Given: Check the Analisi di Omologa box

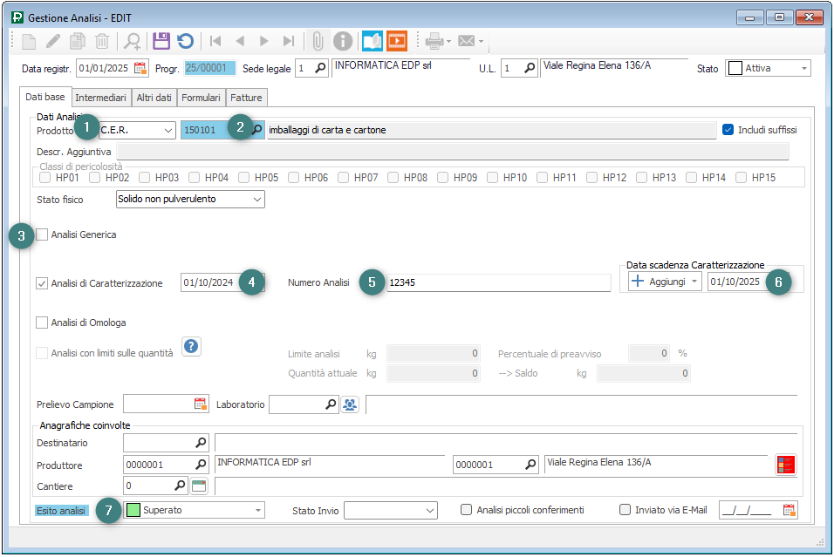Looking at the screenshot, I should tap(42, 323).
